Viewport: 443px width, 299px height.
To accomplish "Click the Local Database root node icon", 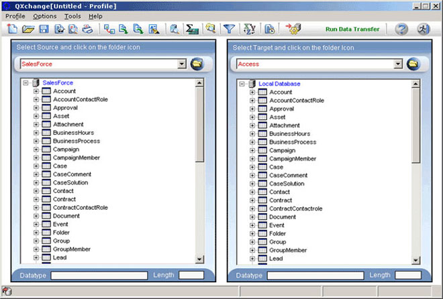I will [252, 84].
